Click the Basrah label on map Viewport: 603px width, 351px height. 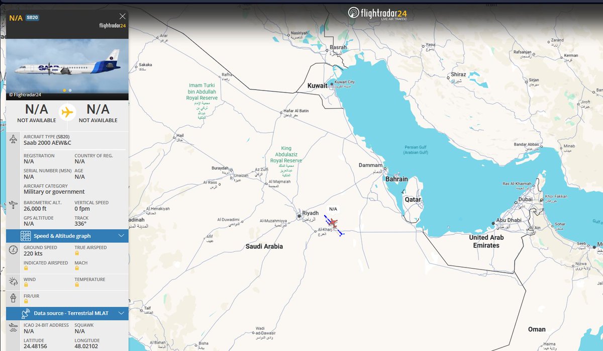coord(338,47)
